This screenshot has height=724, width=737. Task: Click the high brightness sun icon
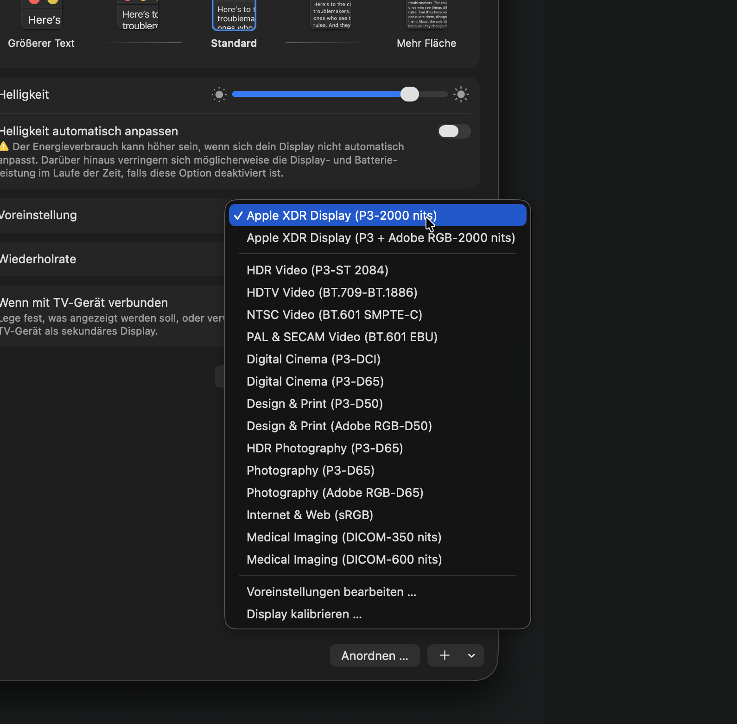pos(461,95)
